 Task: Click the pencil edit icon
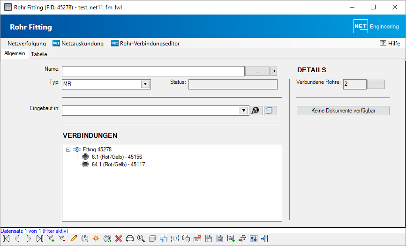point(73,239)
